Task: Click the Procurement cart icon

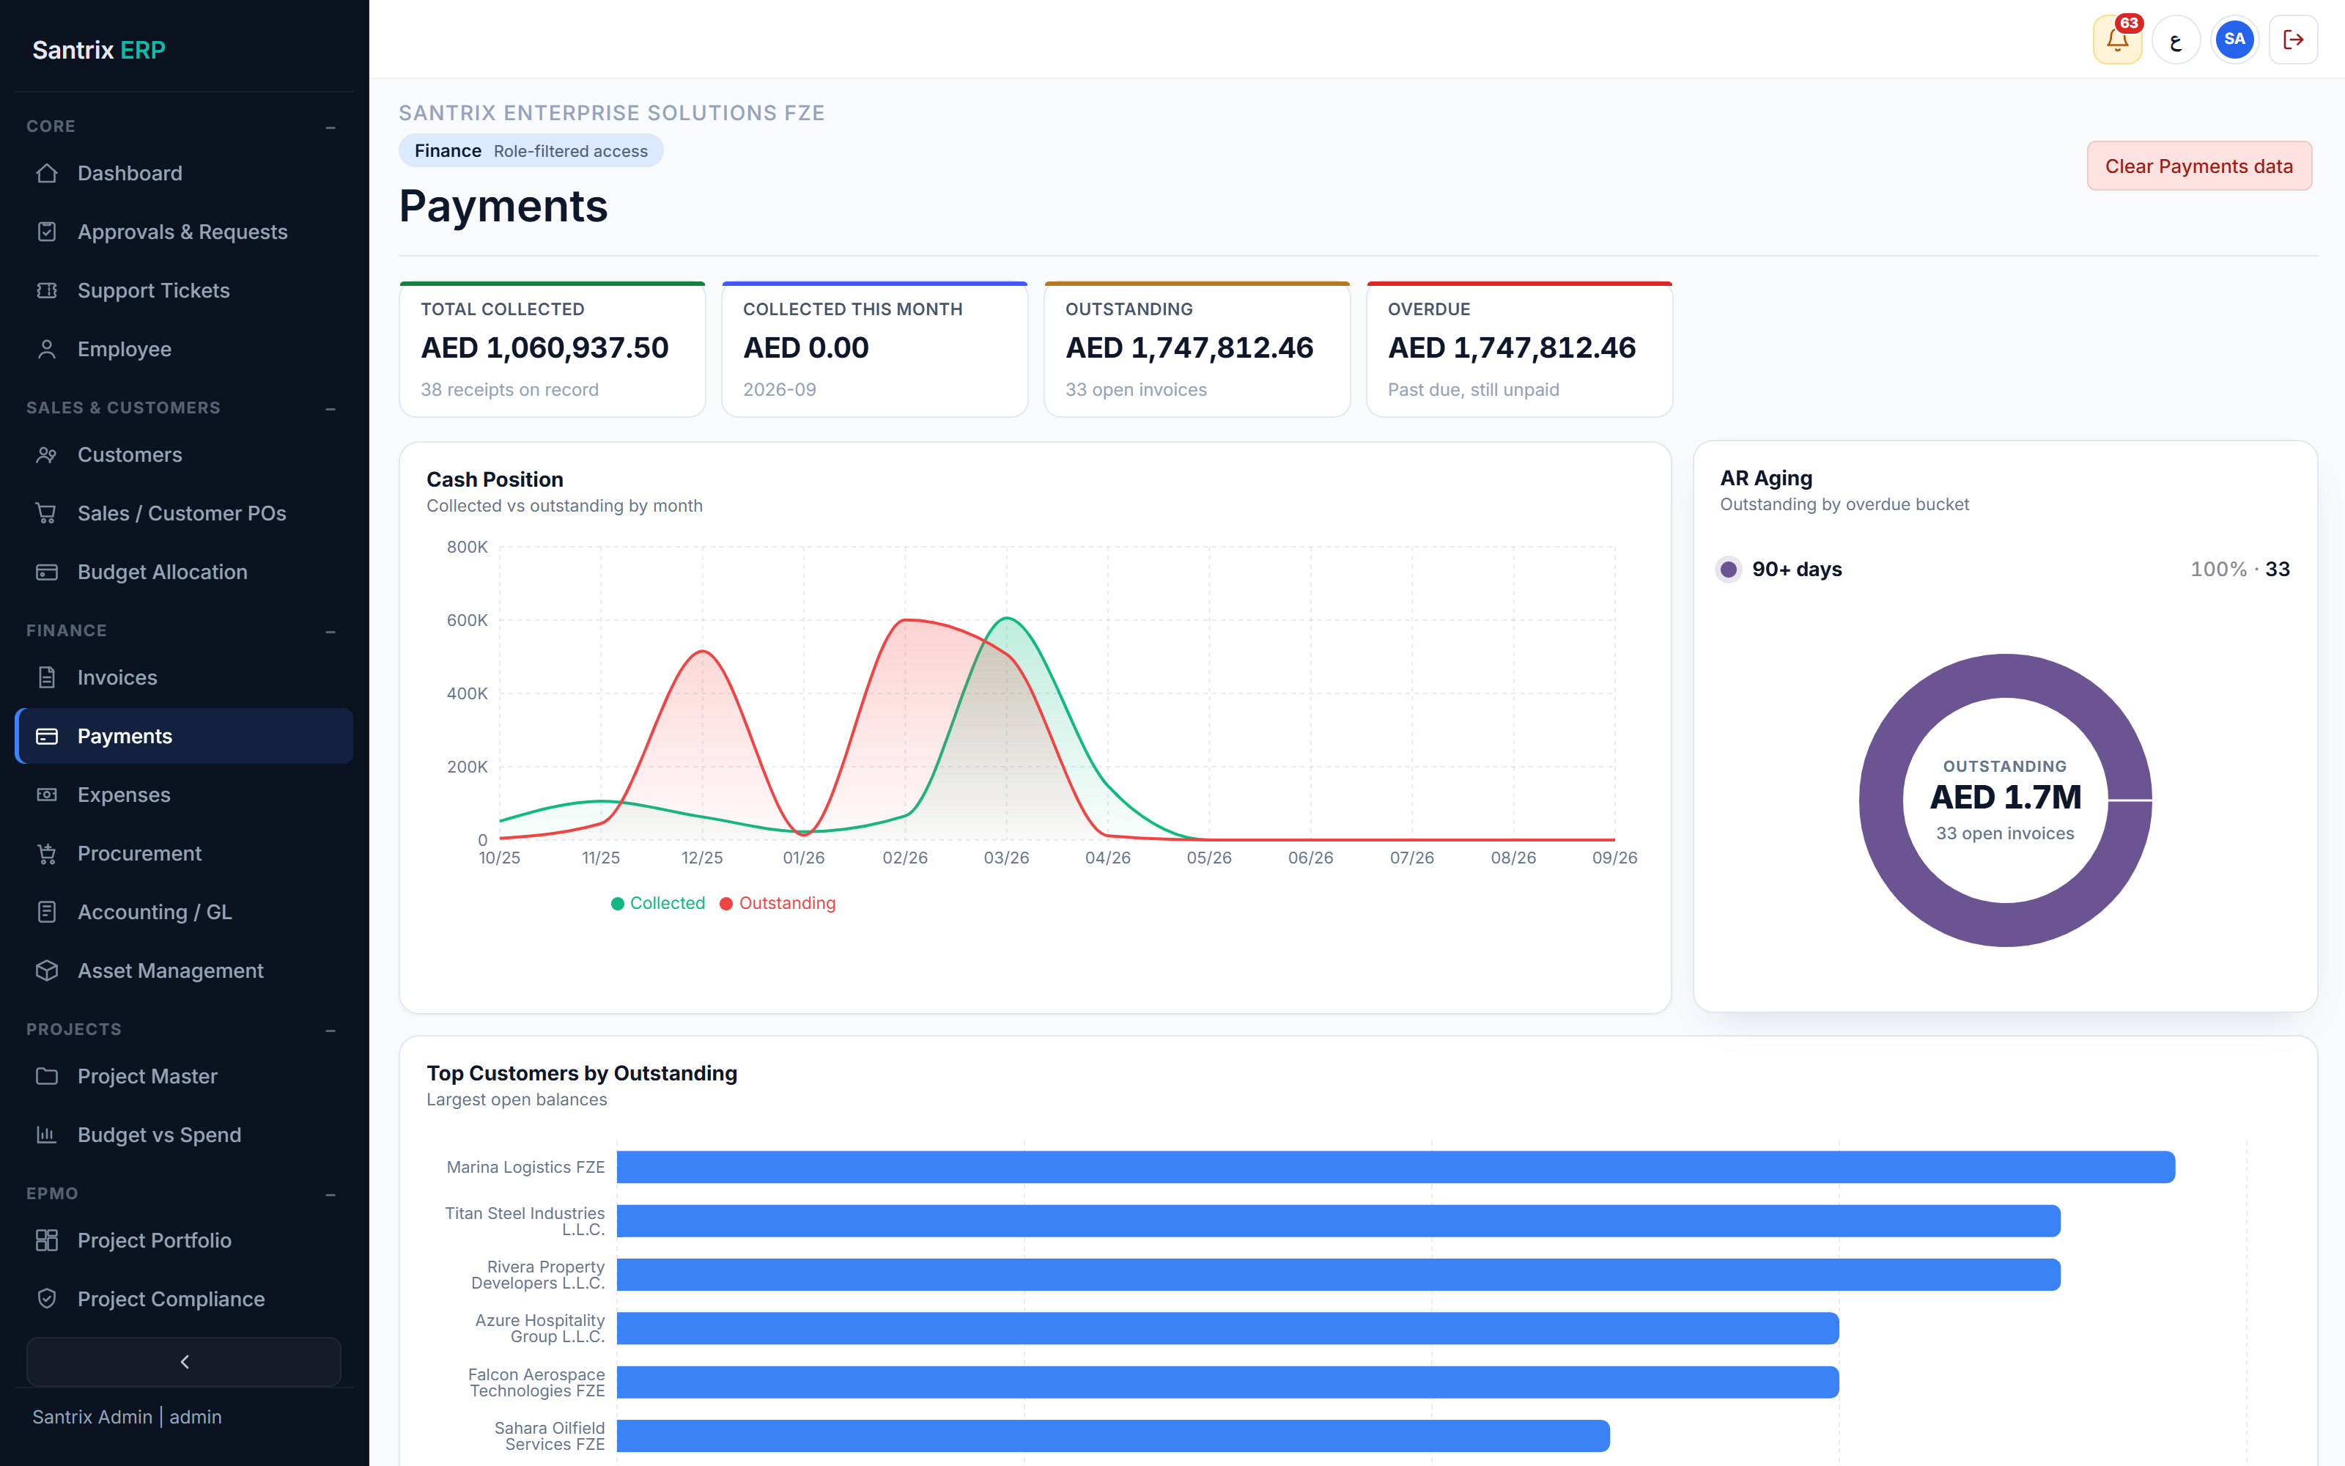Action: pos(46,853)
